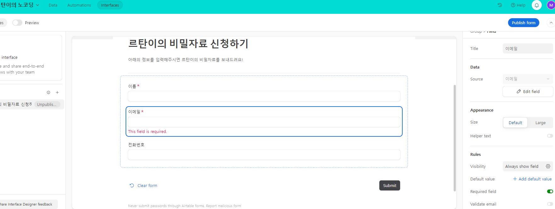The width and height of the screenshot is (555, 209).
Task: Open visibility rule gear settings
Action: pos(548,166)
